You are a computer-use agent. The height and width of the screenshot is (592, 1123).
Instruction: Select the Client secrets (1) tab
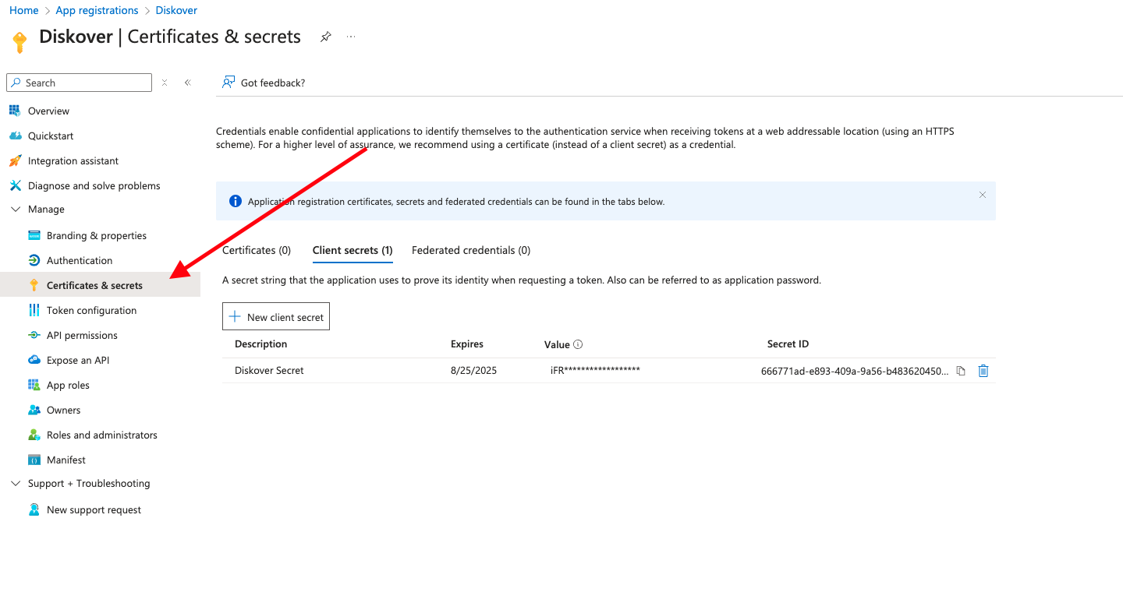coord(352,250)
